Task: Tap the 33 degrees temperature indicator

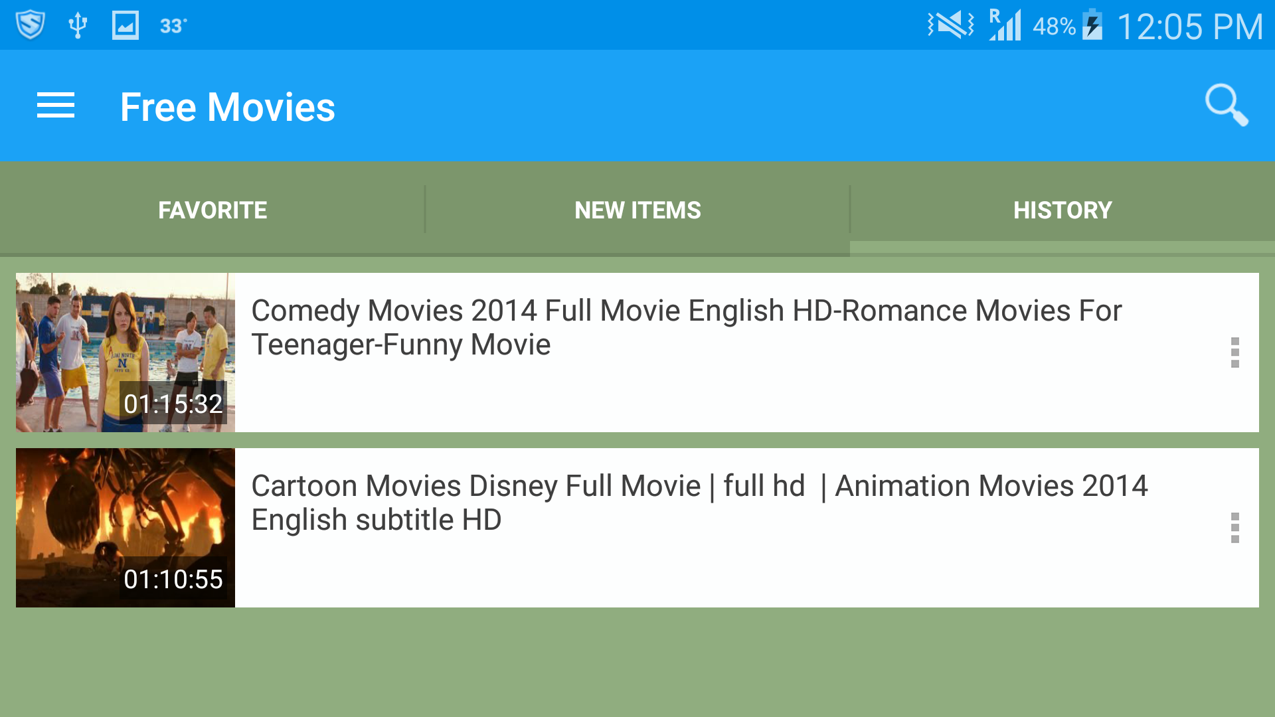Action: coord(173,25)
